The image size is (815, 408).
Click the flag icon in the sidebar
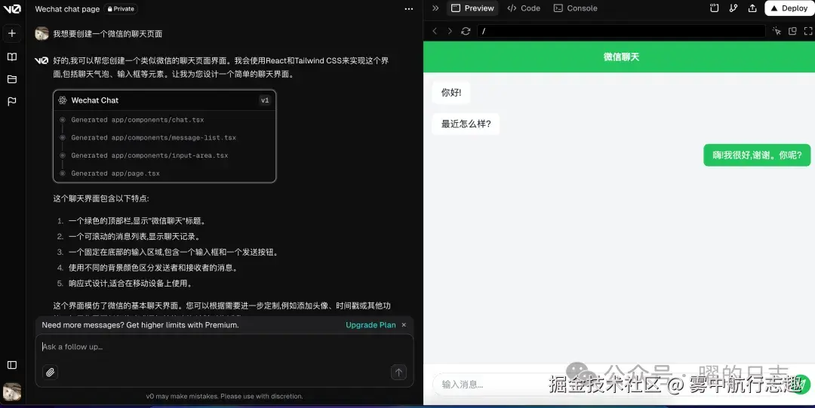click(x=12, y=101)
